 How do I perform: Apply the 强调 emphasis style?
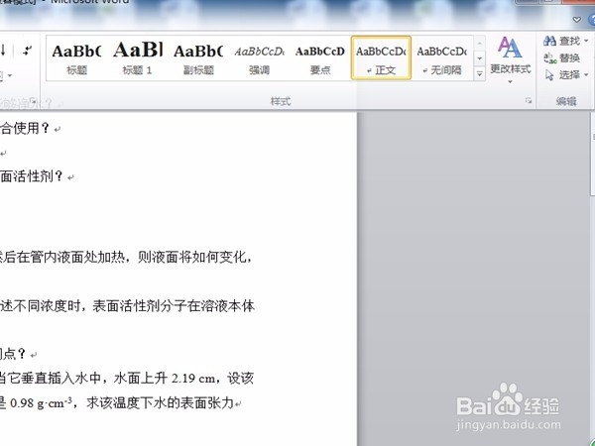point(259,58)
